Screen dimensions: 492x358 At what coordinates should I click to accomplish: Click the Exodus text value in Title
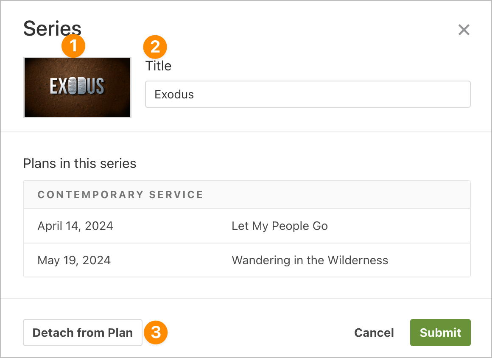click(x=174, y=95)
